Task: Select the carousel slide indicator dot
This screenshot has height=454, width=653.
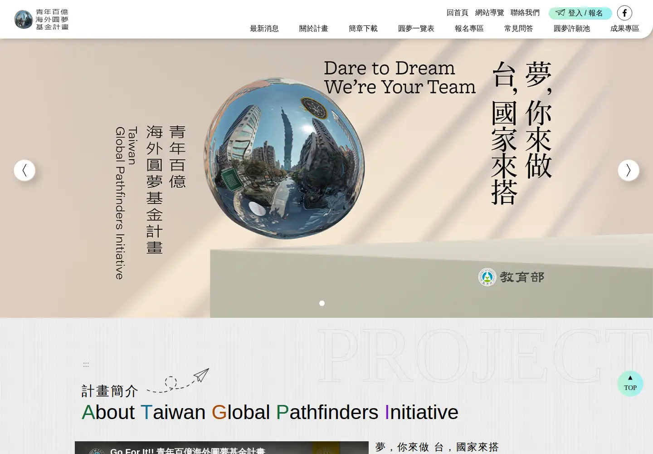Action: point(322,303)
